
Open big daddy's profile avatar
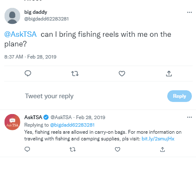(12, 16)
